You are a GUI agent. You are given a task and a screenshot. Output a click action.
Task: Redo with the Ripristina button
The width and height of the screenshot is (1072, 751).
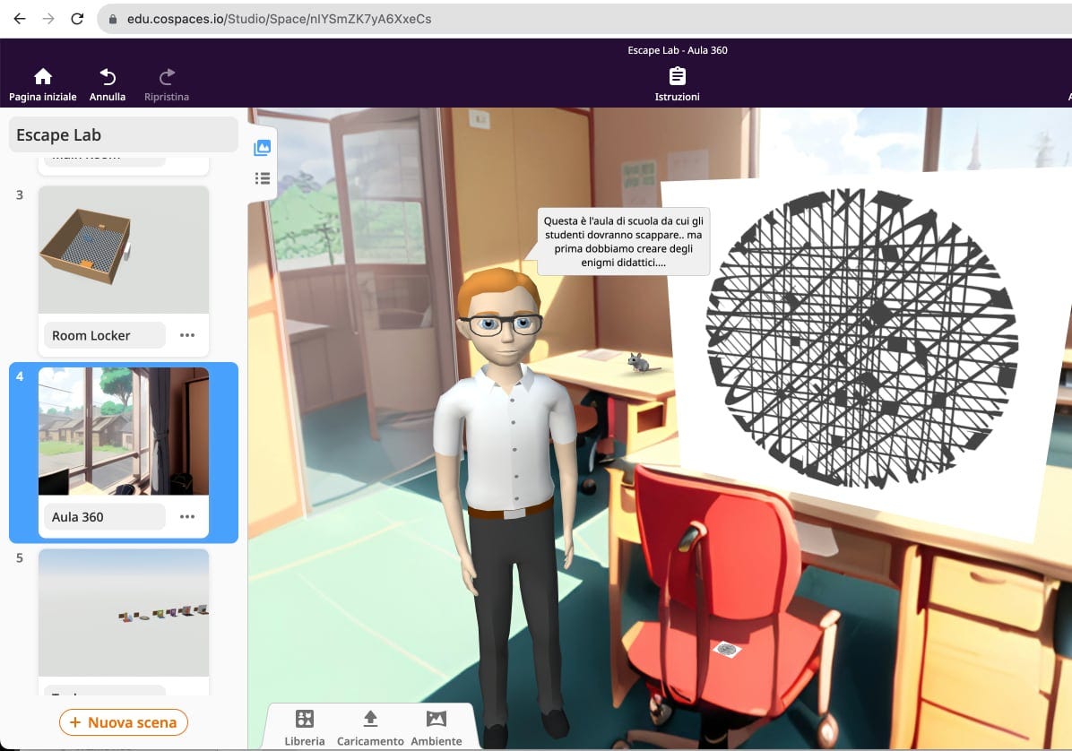point(166,85)
